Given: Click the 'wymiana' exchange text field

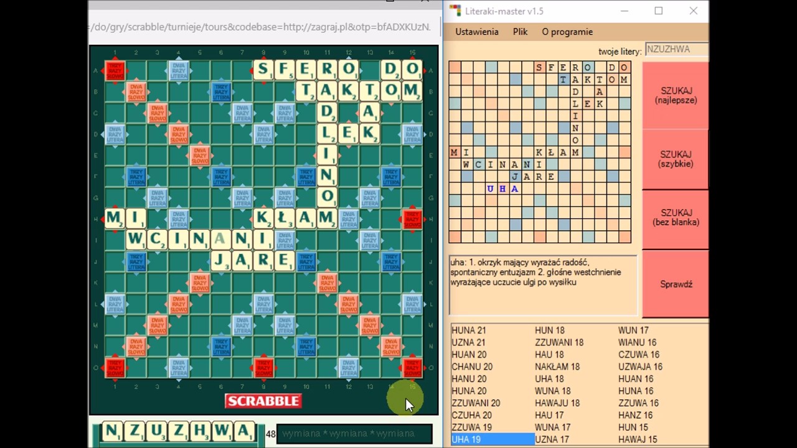Looking at the screenshot, I should 354,434.
